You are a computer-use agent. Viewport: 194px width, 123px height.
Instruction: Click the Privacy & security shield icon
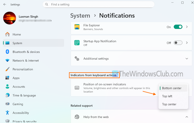[x=7, y=121]
